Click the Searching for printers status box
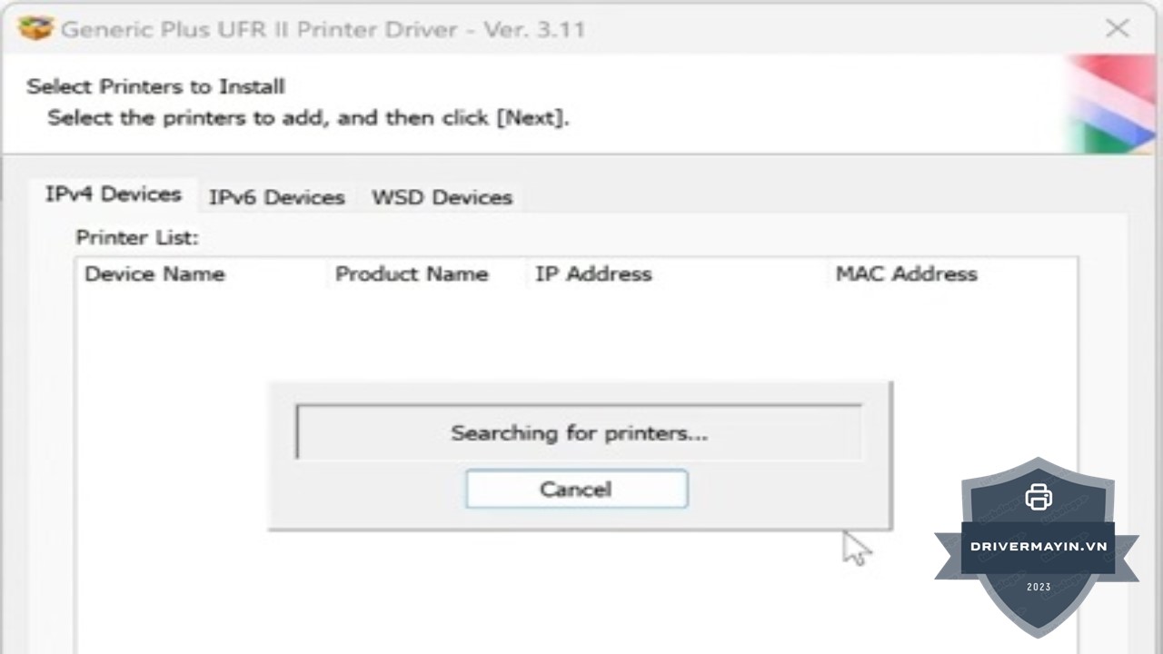Image resolution: width=1163 pixels, height=654 pixels. 578,432
